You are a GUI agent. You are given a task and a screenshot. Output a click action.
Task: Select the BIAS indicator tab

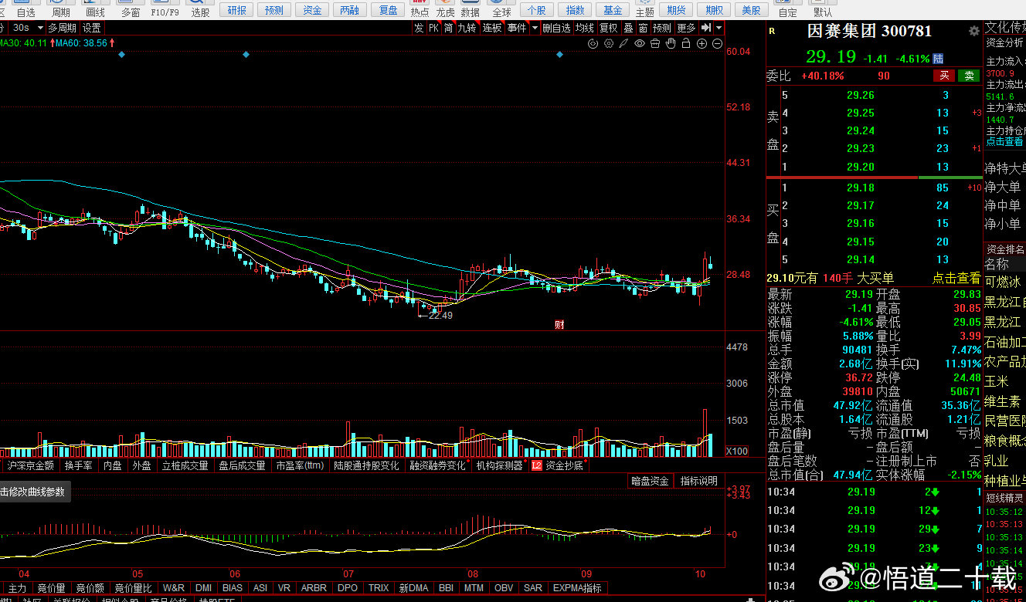(232, 587)
